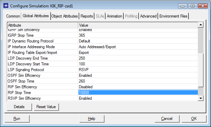Viewport: 211px width, 127px height.
Task: Open the Animation tab
Action: [x=114, y=16]
